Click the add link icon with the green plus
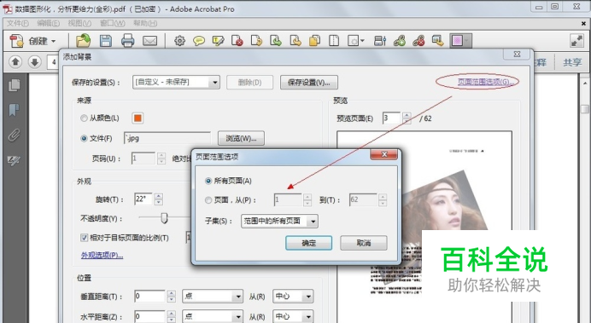Image resolution: width=591 pixels, height=323 pixels. pyautogui.click(x=399, y=41)
